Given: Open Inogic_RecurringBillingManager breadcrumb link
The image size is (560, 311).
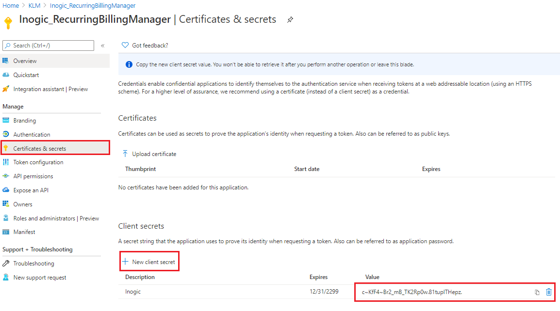Looking at the screenshot, I should pos(93,6).
